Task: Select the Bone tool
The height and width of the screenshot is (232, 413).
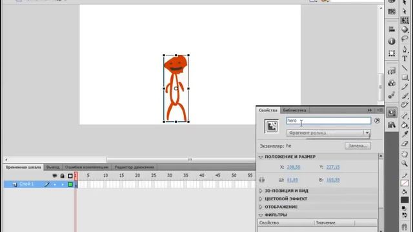Action: coord(405,115)
